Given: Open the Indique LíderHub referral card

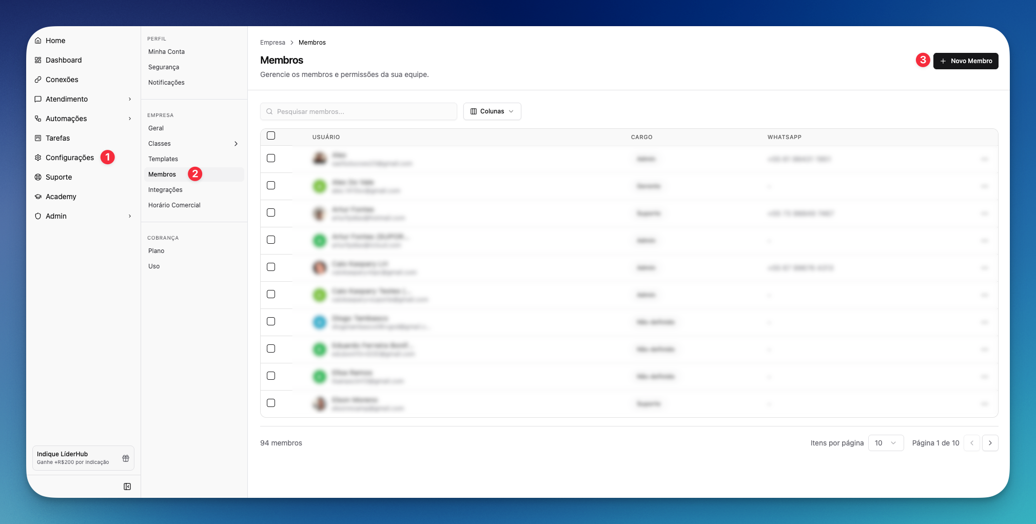Looking at the screenshot, I should 83,458.
